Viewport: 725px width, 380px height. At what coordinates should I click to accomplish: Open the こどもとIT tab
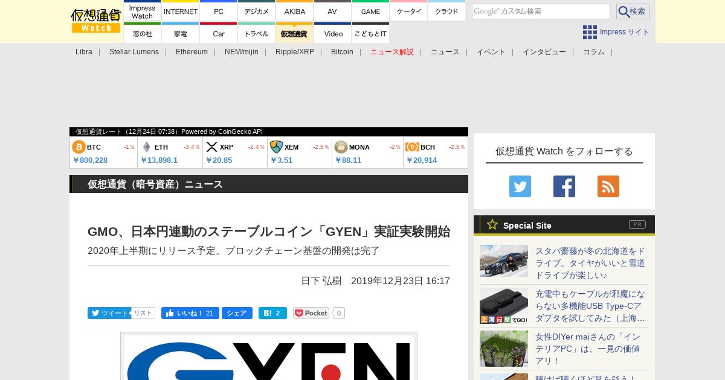coord(370,34)
